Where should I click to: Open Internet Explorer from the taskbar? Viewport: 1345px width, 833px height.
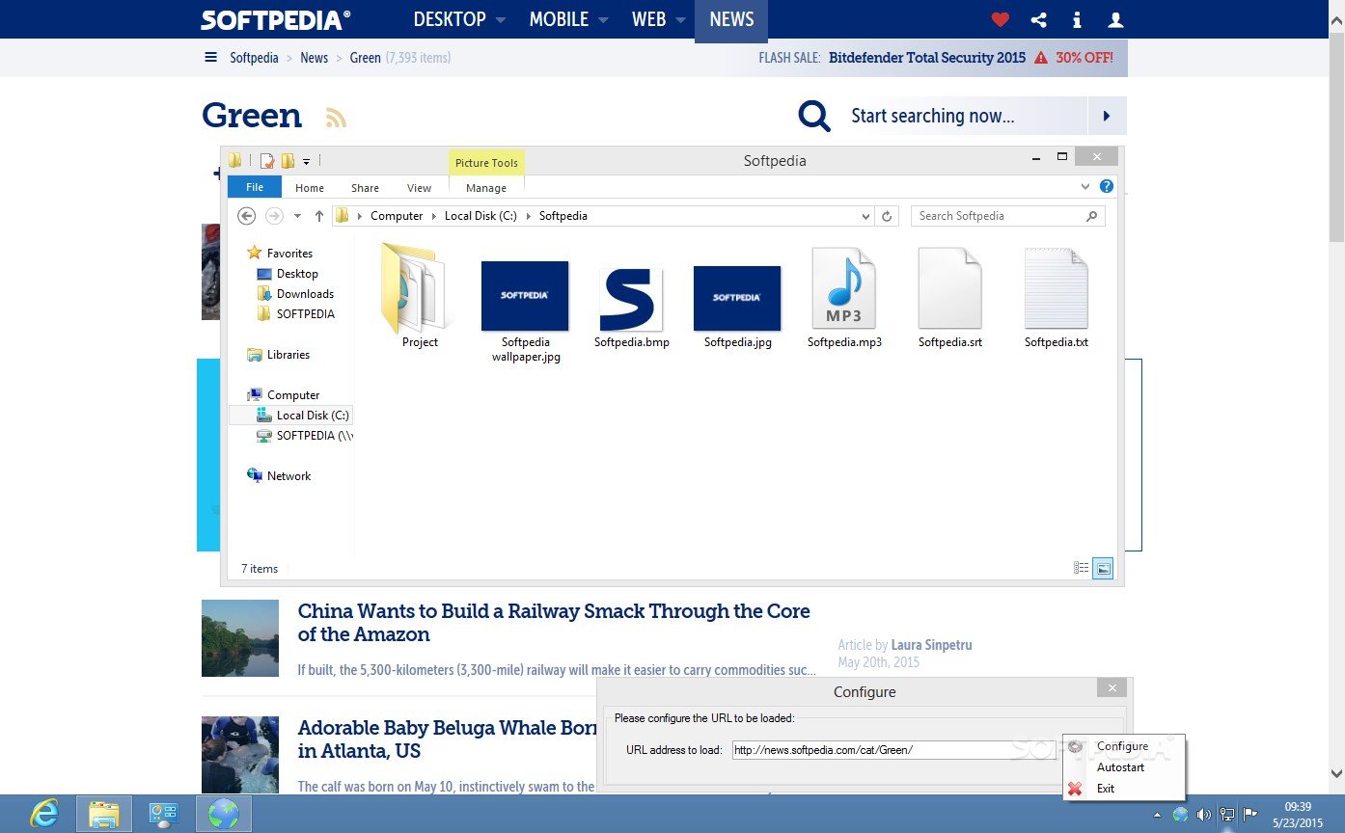(44, 814)
